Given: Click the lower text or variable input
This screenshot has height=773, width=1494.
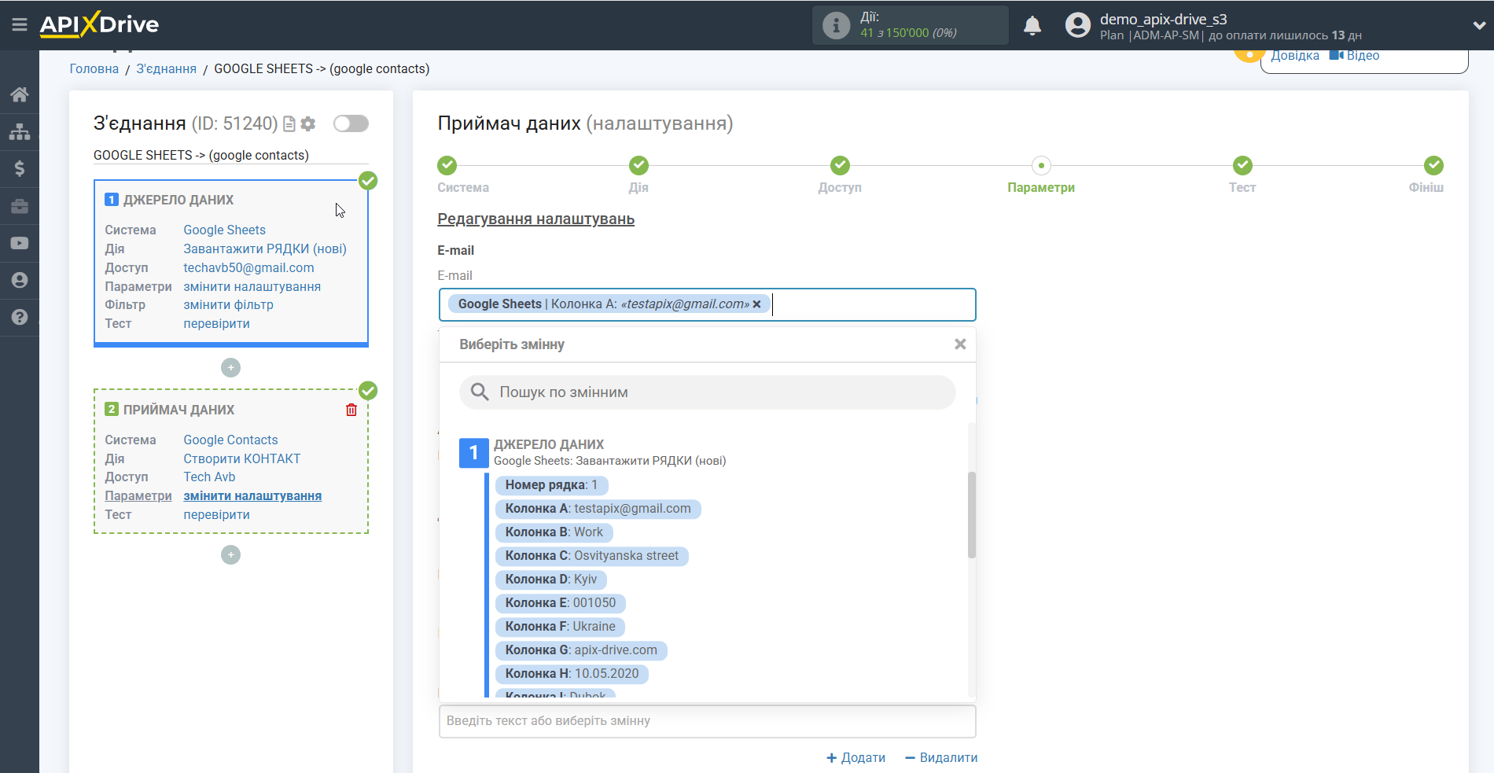Looking at the screenshot, I should click(707, 721).
